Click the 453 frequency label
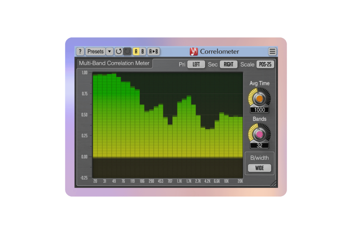This screenshot has width=352, height=234. (x=161, y=181)
